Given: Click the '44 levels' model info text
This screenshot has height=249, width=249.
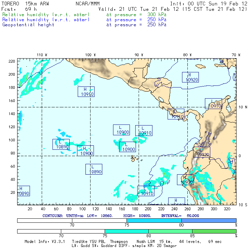Looking at the screenshot, I should point(190,242).
